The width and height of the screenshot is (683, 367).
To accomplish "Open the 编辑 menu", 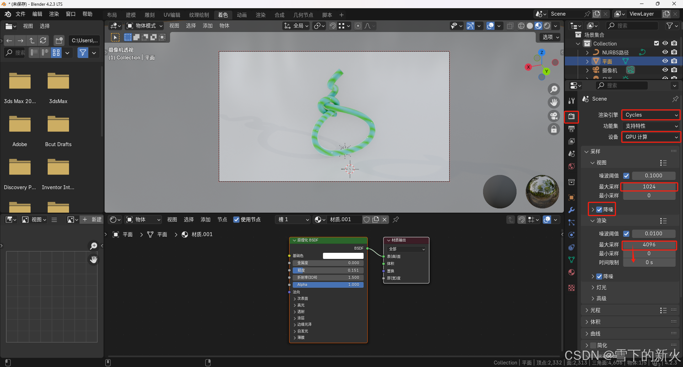I will [37, 14].
